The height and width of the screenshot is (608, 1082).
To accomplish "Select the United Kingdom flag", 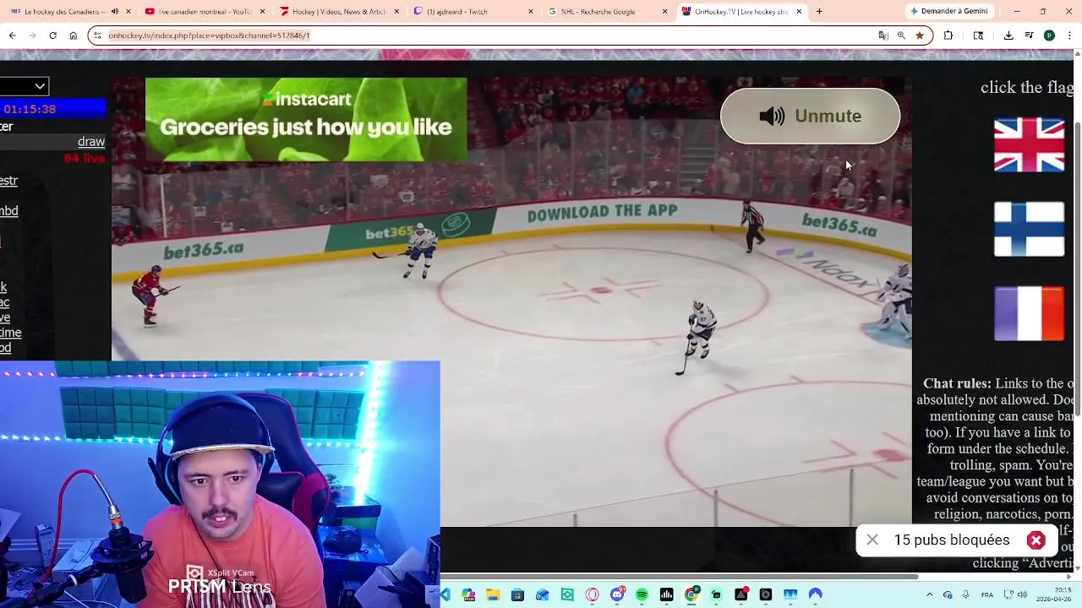I will (1029, 145).
